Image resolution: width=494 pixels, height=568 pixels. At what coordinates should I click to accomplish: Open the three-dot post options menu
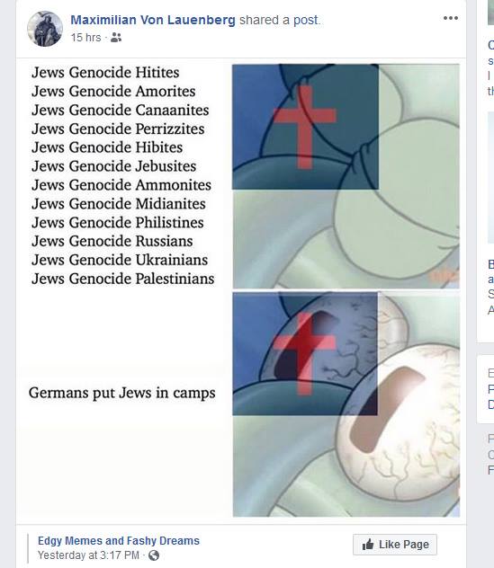click(x=451, y=18)
